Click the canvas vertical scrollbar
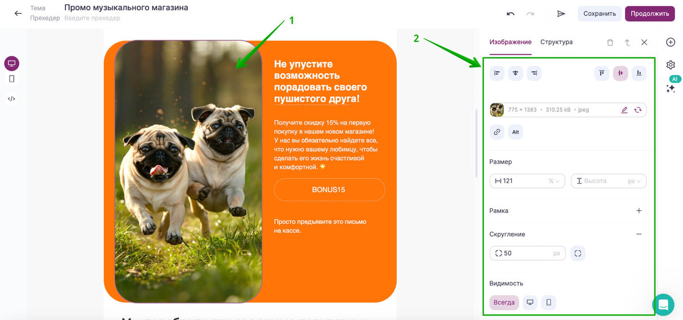The width and height of the screenshot is (683, 320). pos(477,142)
